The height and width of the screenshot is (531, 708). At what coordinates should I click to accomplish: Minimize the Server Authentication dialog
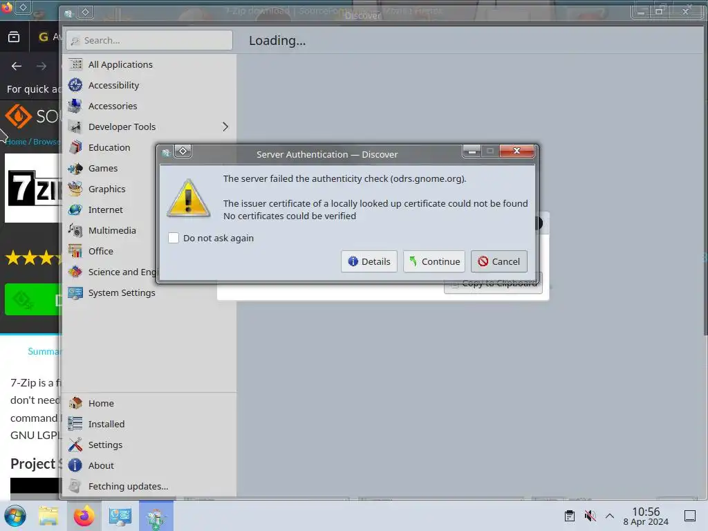tap(472, 151)
